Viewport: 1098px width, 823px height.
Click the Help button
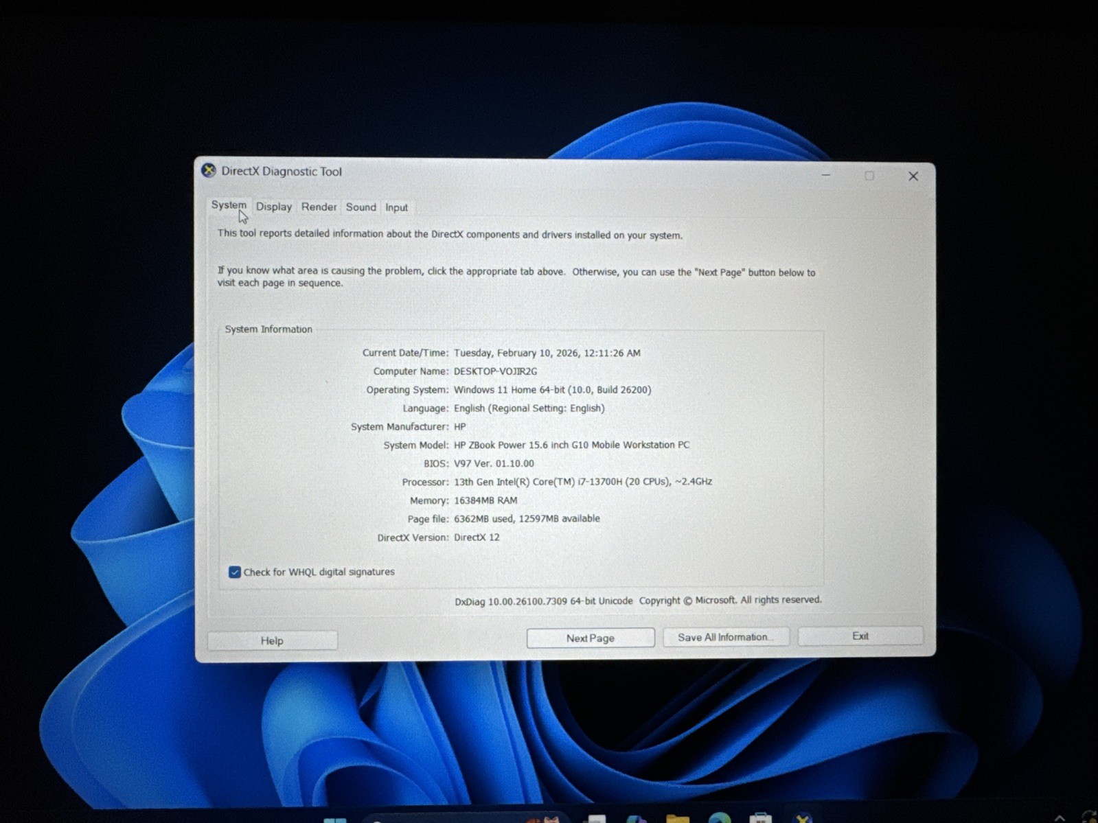pyautogui.click(x=272, y=640)
